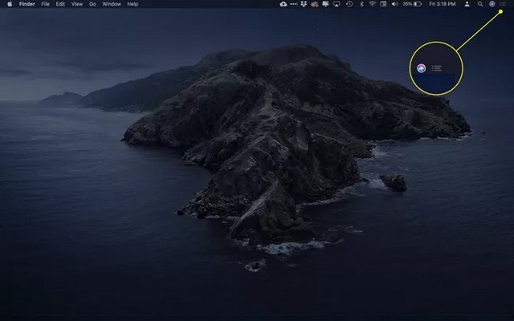Open the Finder menu
Image resolution: width=514 pixels, height=321 pixels.
(28, 4)
